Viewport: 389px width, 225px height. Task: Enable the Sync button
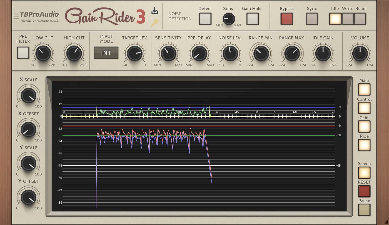[311, 19]
